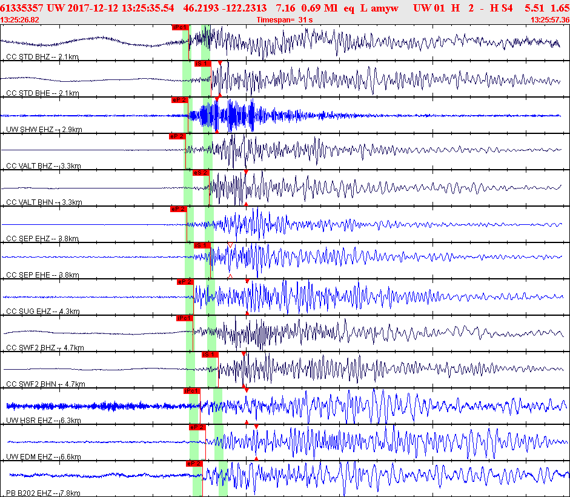570x497 pixels.
Task: Select the 'PB B202 EHZ -- 7.8km' label
Action: [x=43, y=493]
